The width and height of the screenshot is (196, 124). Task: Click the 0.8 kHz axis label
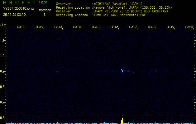2,87
